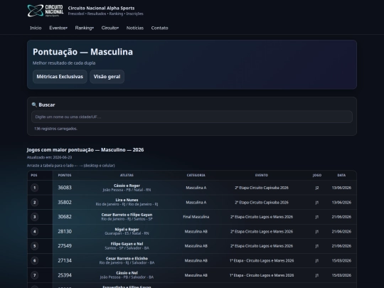Select the 27549 points value

tap(65, 246)
